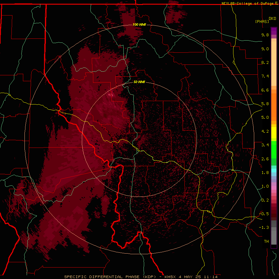Pick the purple top band of color bar
The height and width of the screenshot is (279, 279).
[x=274, y=31]
